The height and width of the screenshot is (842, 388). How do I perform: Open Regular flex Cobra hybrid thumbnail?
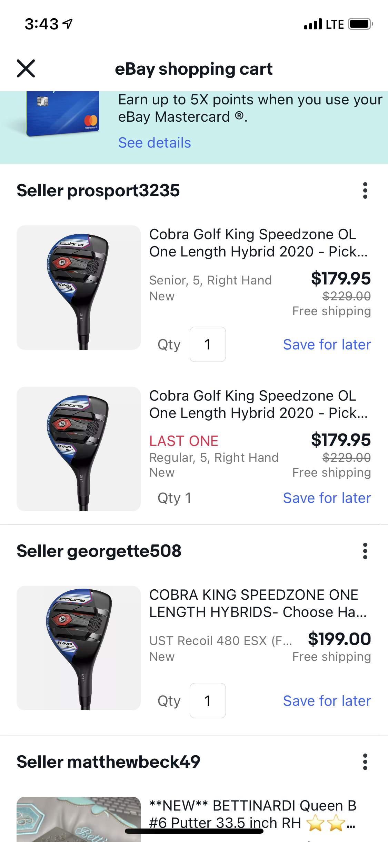[79, 449]
